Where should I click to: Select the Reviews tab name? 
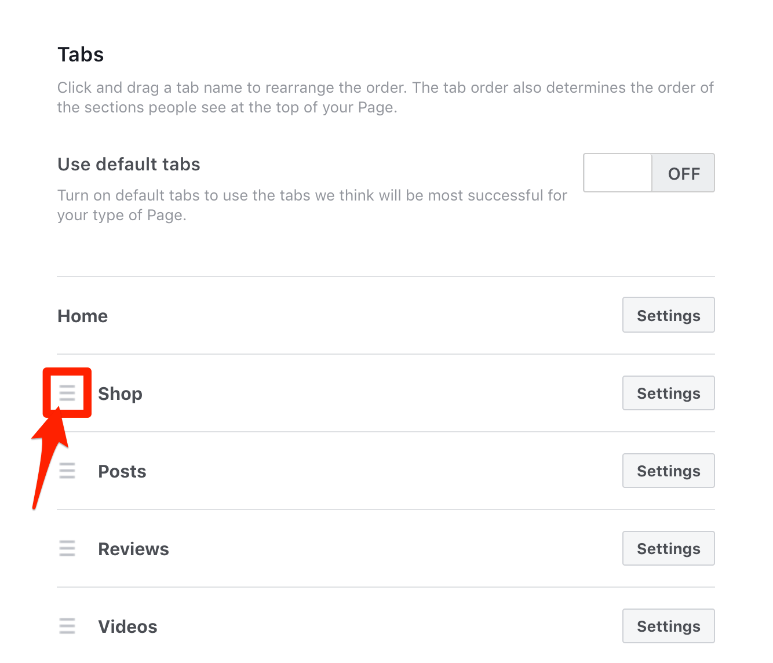(x=134, y=549)
